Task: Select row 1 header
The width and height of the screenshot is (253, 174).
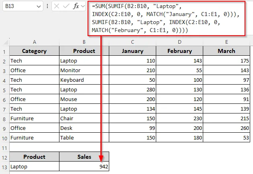Action: pyautogui.click(x=4, y=52)
